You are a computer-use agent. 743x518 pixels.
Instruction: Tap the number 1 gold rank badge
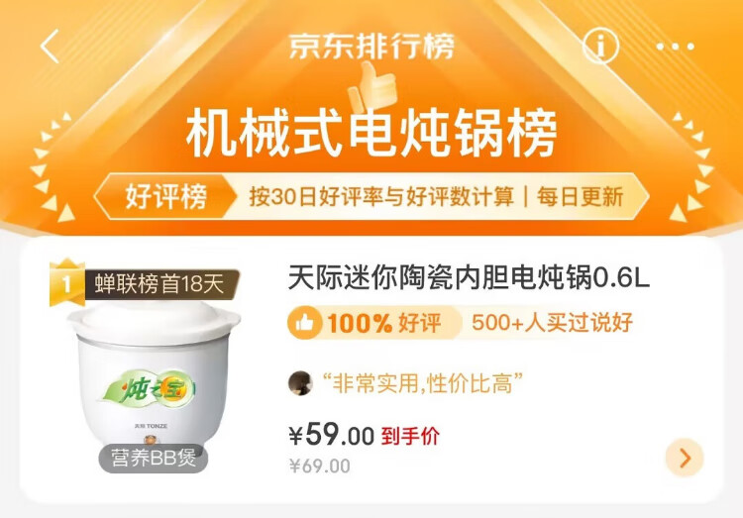click(x=66, y=283)
